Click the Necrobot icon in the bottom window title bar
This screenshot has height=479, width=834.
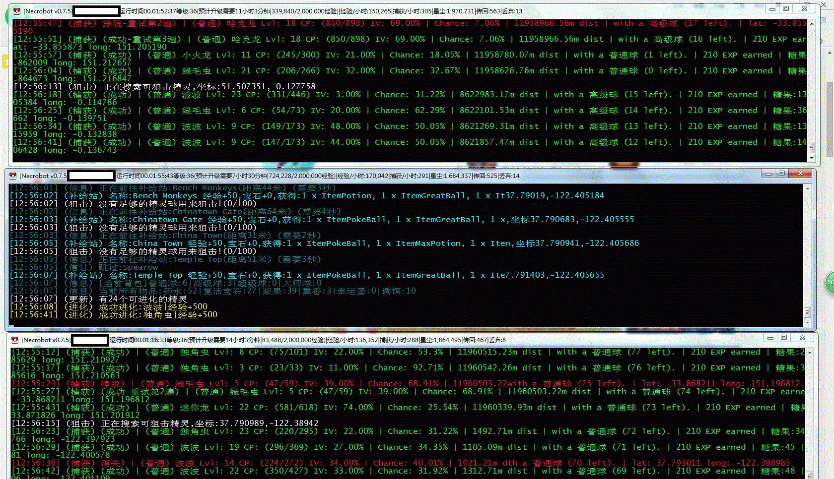pos(15,340)
